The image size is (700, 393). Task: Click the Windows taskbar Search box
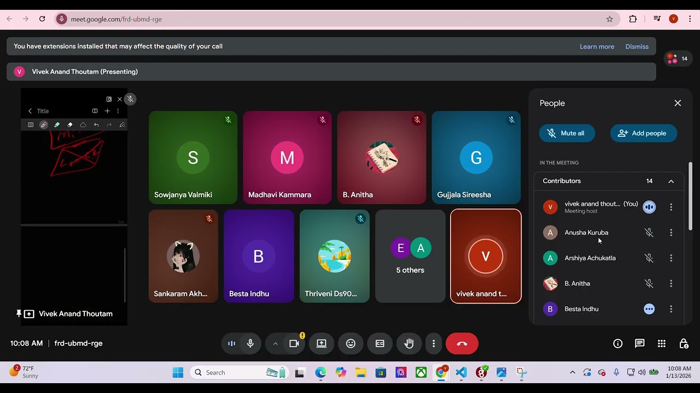pos(239,373)
